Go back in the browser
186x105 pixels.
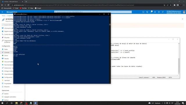[x=2, y=5]
